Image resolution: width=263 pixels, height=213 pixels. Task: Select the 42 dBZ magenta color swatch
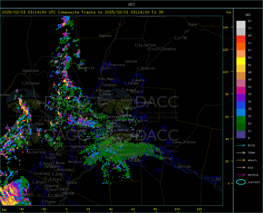tap(241, 91)
